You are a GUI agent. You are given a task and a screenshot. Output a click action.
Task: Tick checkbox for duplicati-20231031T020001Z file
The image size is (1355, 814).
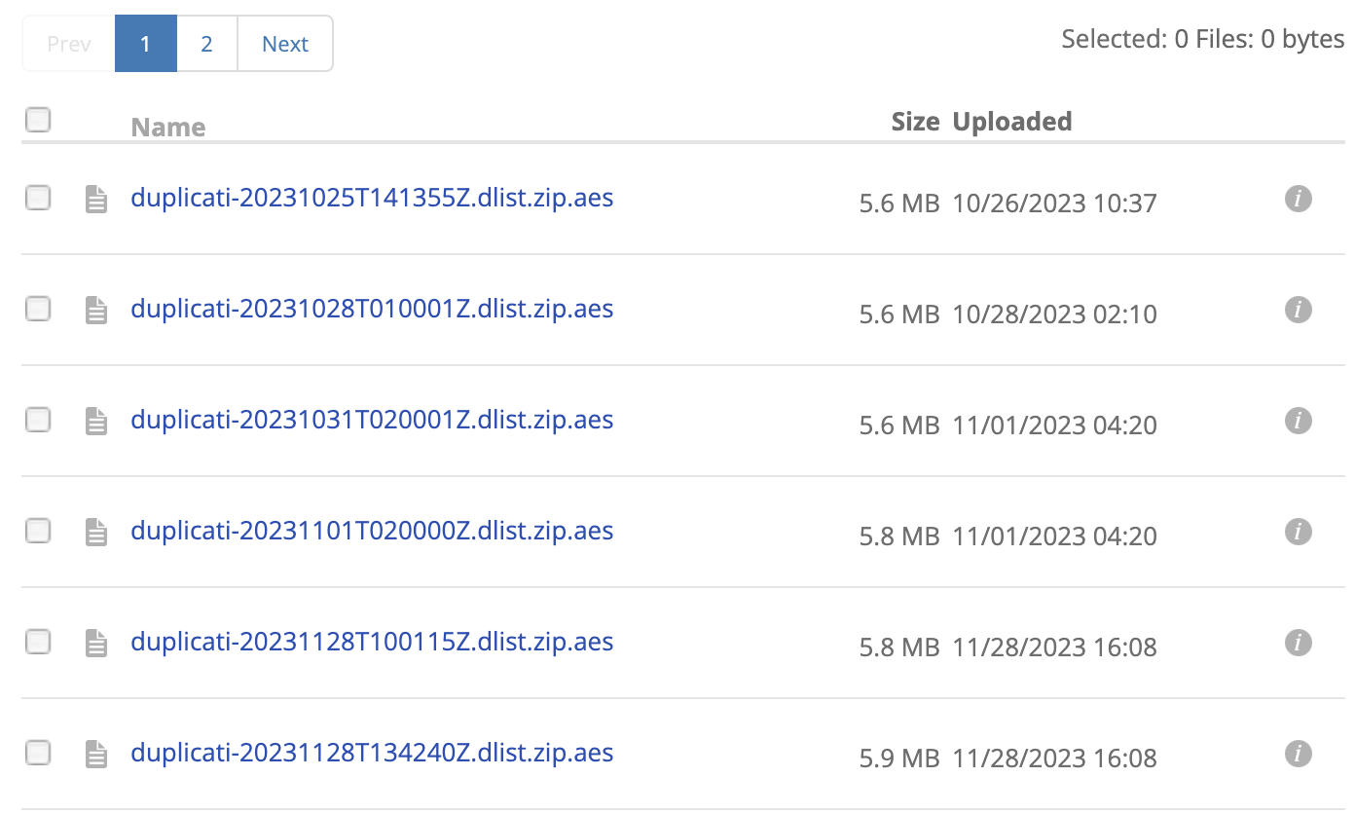click(x=38, y=421)
